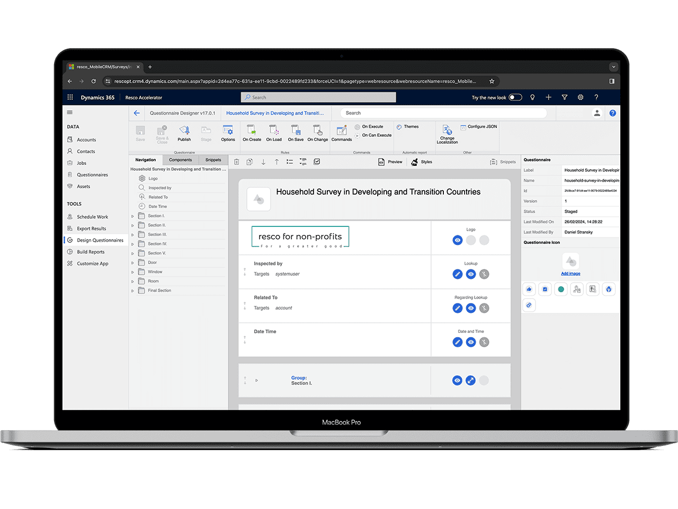The image size is (678, 509).
Task: Switch to the Components tab
Action: click(x=181, y=160)
